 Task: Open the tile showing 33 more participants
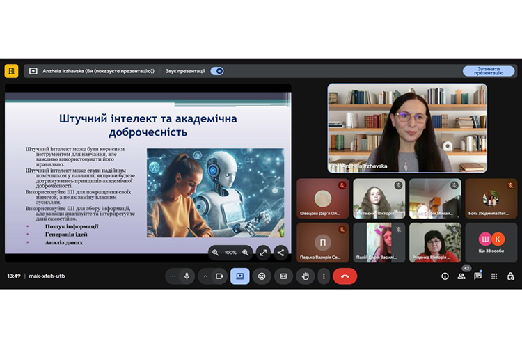pos(491,242)
